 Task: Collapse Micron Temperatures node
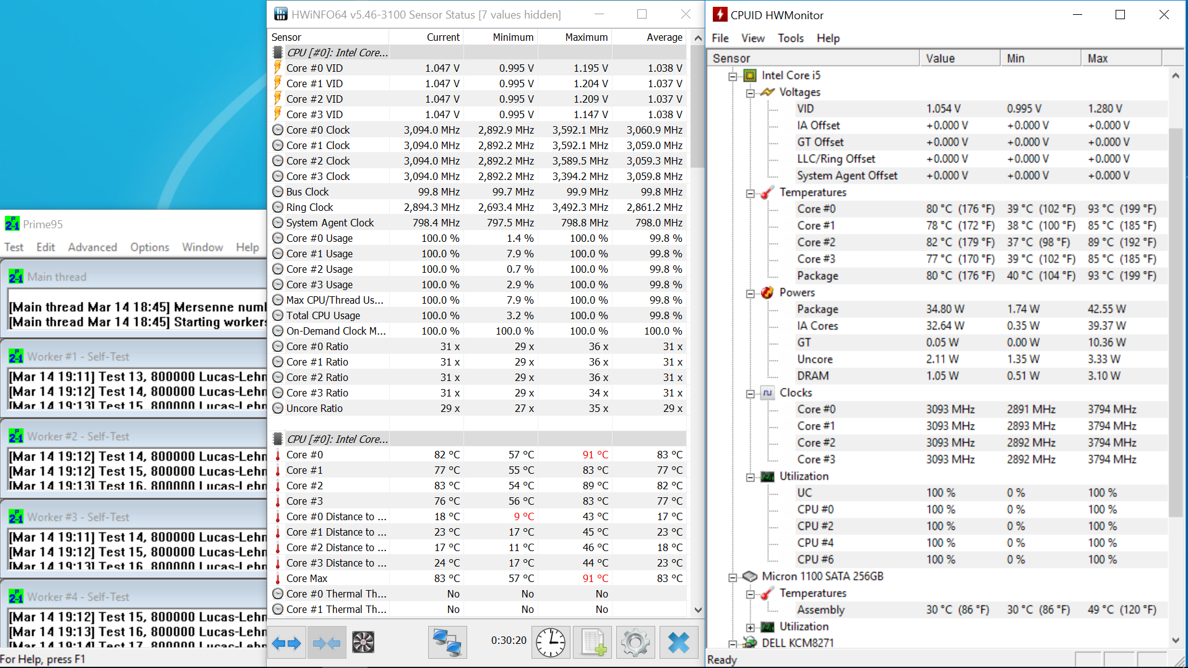pyautogui.click(x=750, y=594)
